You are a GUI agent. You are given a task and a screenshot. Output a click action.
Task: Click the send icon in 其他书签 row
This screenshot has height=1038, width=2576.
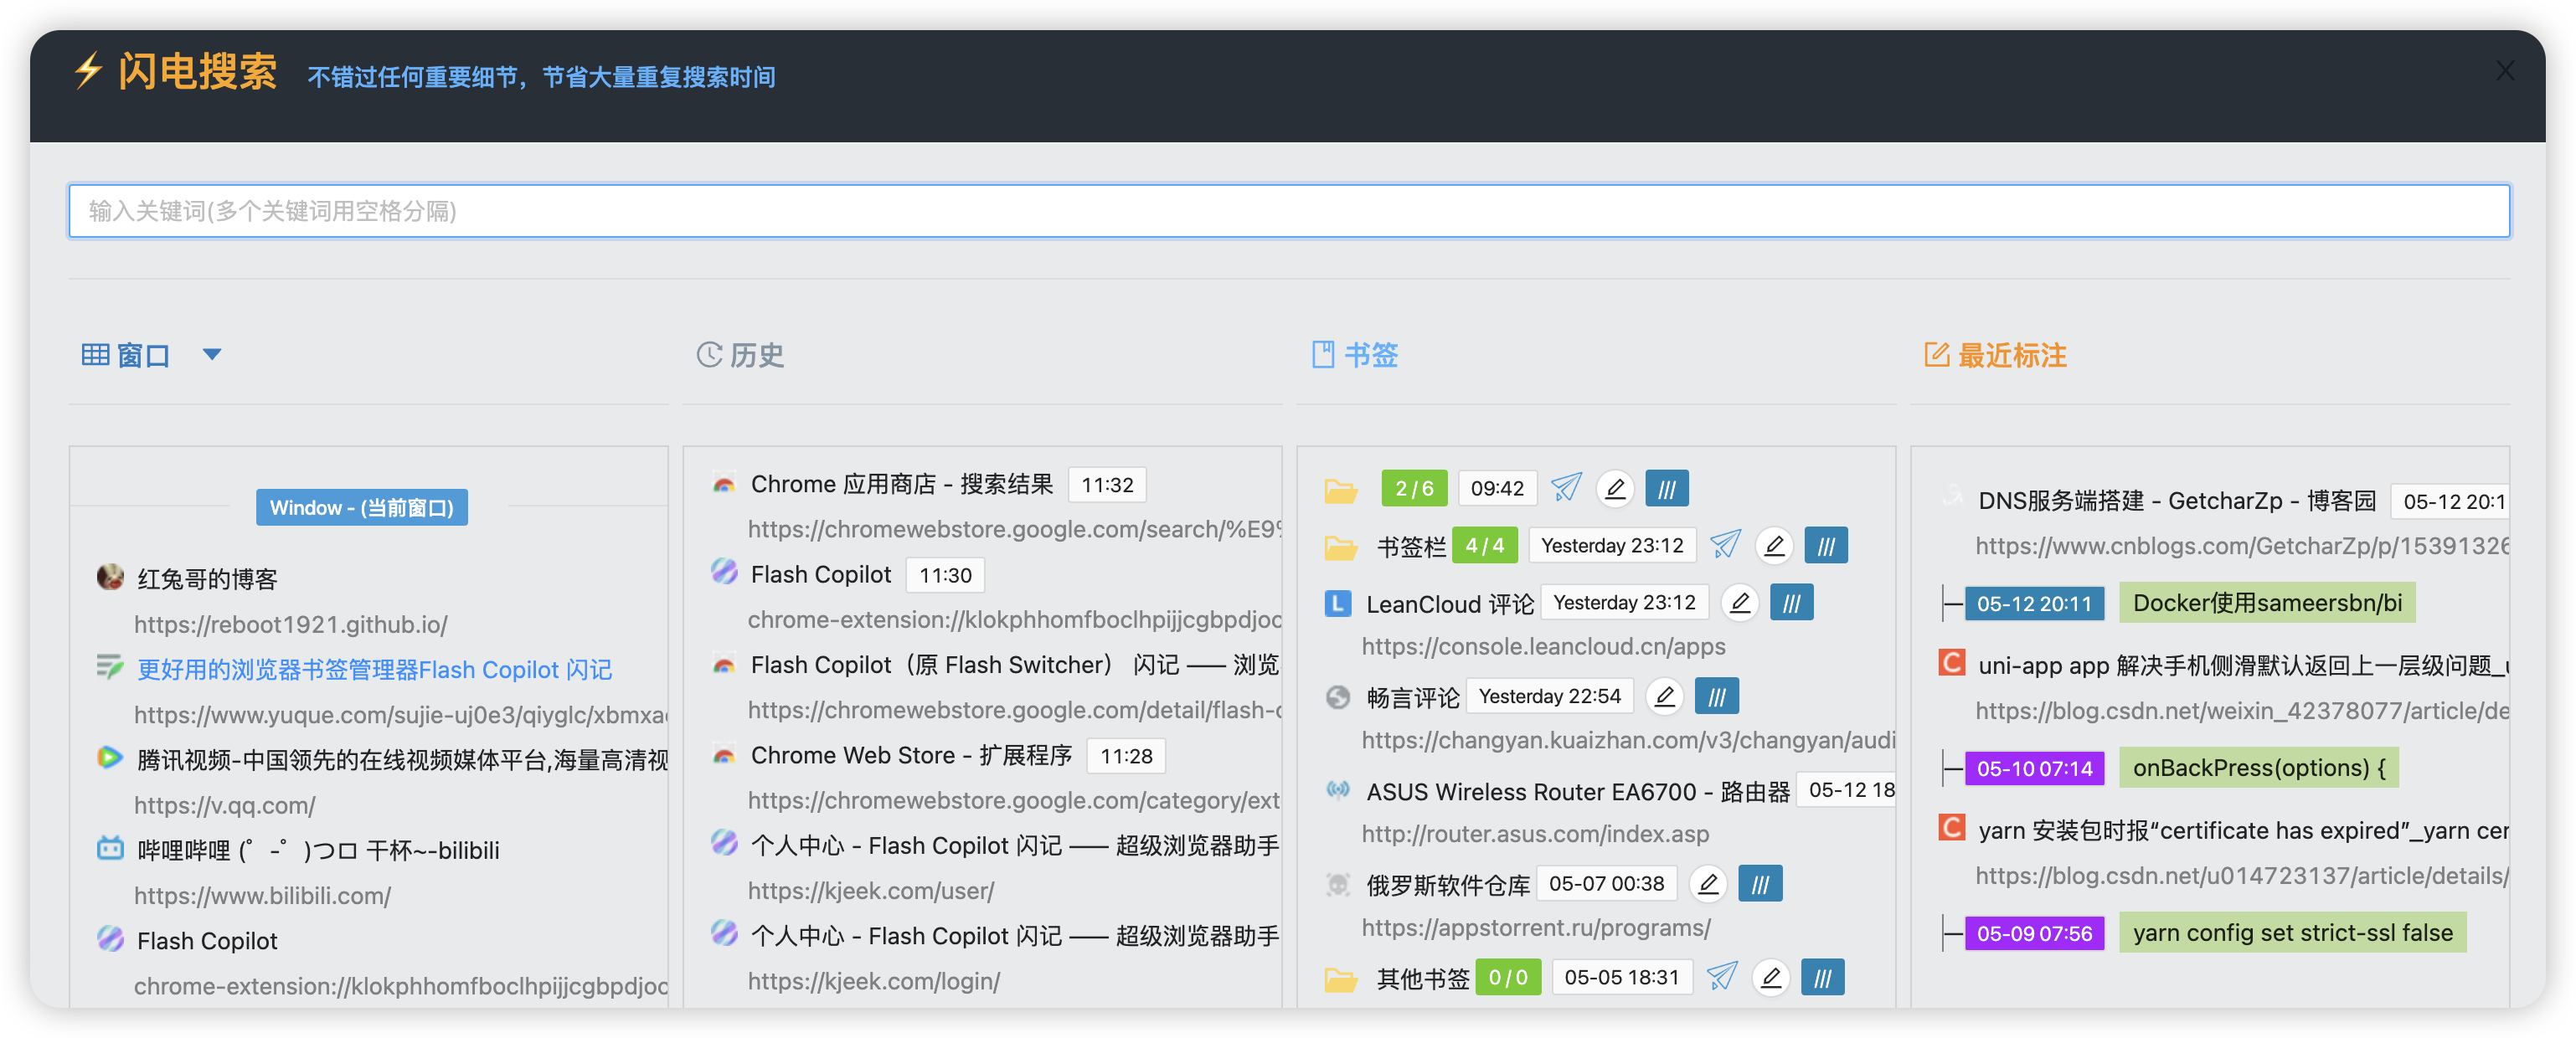pos(1721,976)
